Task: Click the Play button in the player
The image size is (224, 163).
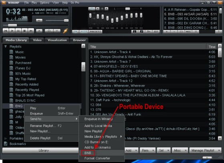Action: [12, 31]
